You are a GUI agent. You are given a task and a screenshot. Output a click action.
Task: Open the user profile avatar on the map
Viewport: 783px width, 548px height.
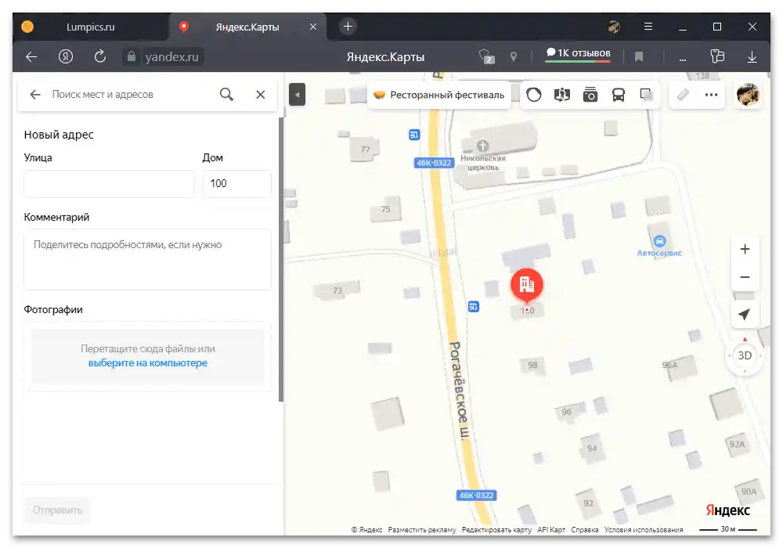point(748,94)
